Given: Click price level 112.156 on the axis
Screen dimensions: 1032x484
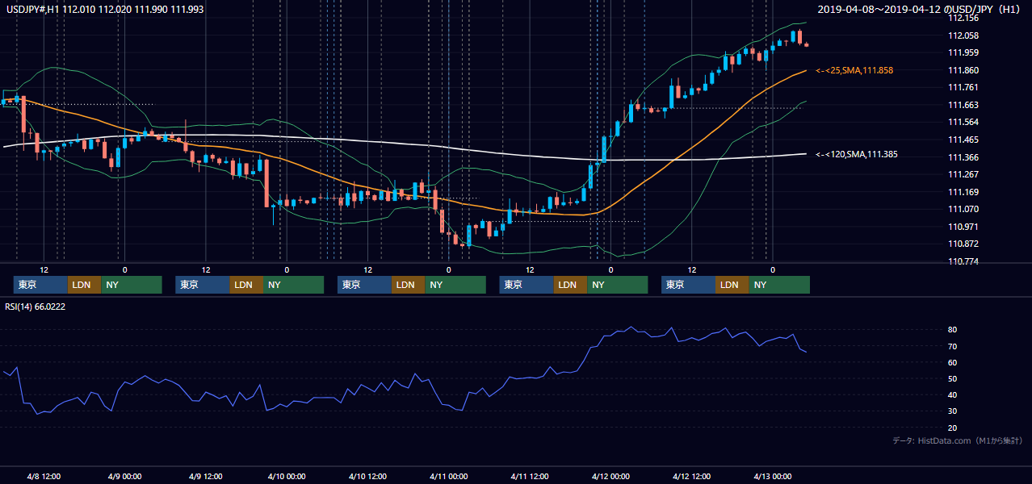Looking at the screenshot, I should pos(963,18).
